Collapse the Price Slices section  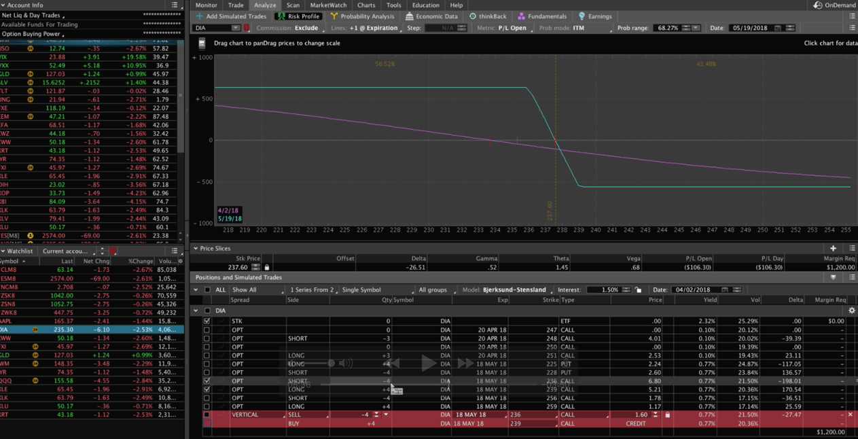click(x=196, y=249)
